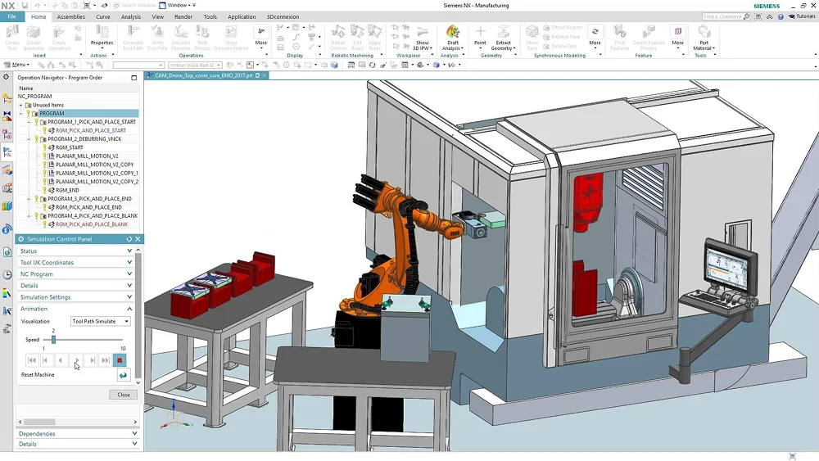Image resolution: width=819 pixels, height=461 pixels.
Task: Click the Simulation Control Panel reset icon
Action: coord(129,239)
